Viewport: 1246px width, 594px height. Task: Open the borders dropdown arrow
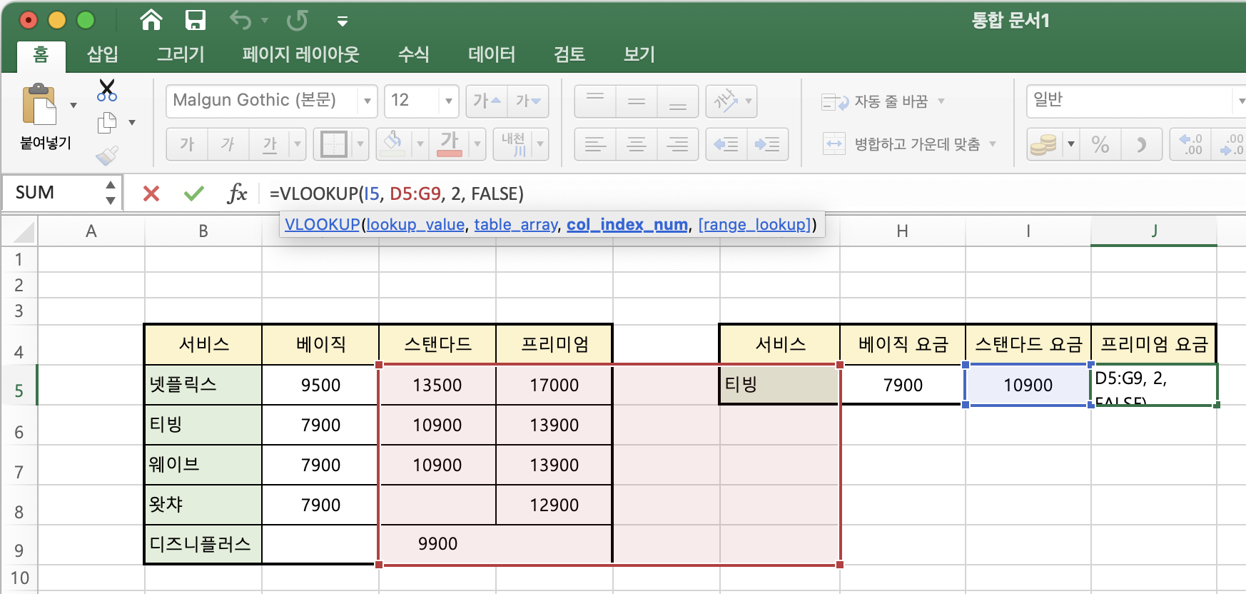point(360,144)
